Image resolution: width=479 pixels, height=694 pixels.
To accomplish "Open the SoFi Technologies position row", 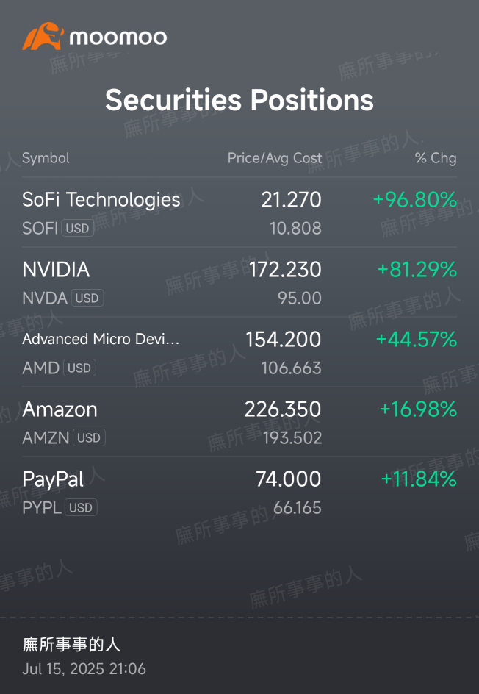I will point(239,212).
